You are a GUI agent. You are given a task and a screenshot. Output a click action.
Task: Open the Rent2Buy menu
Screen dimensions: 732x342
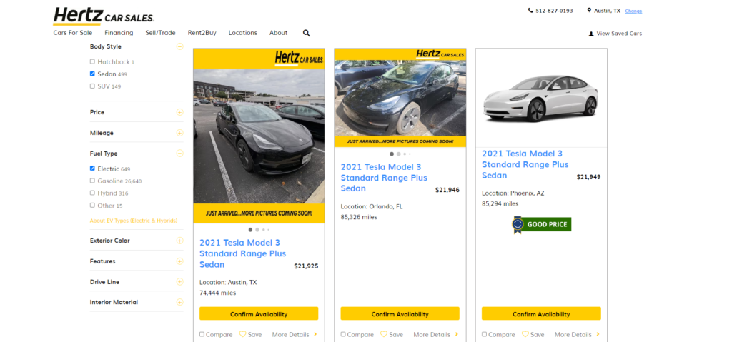(202, 33)
